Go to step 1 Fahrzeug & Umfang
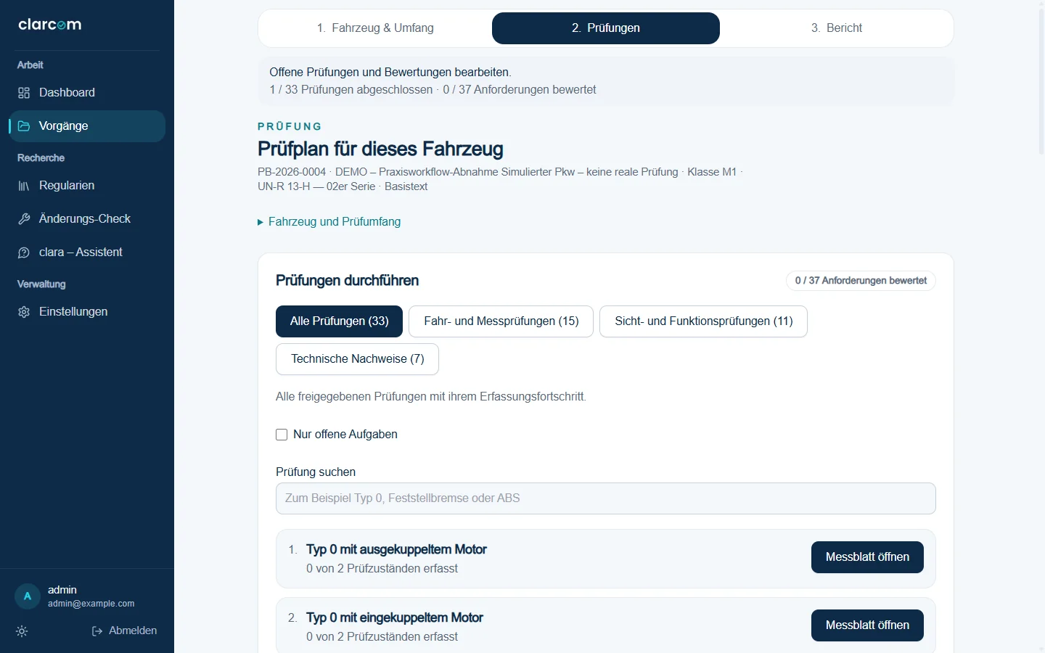The image size is (1045, 653). 375,28
